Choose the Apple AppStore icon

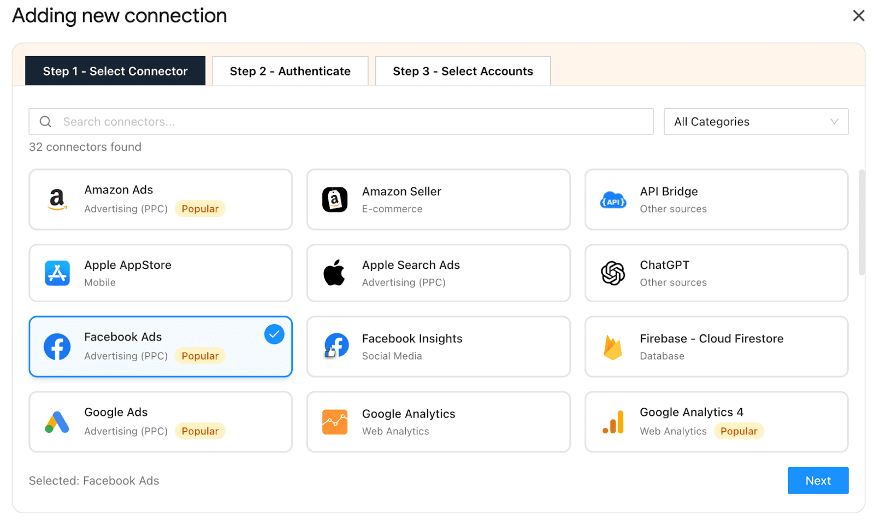tap(57, 273)
